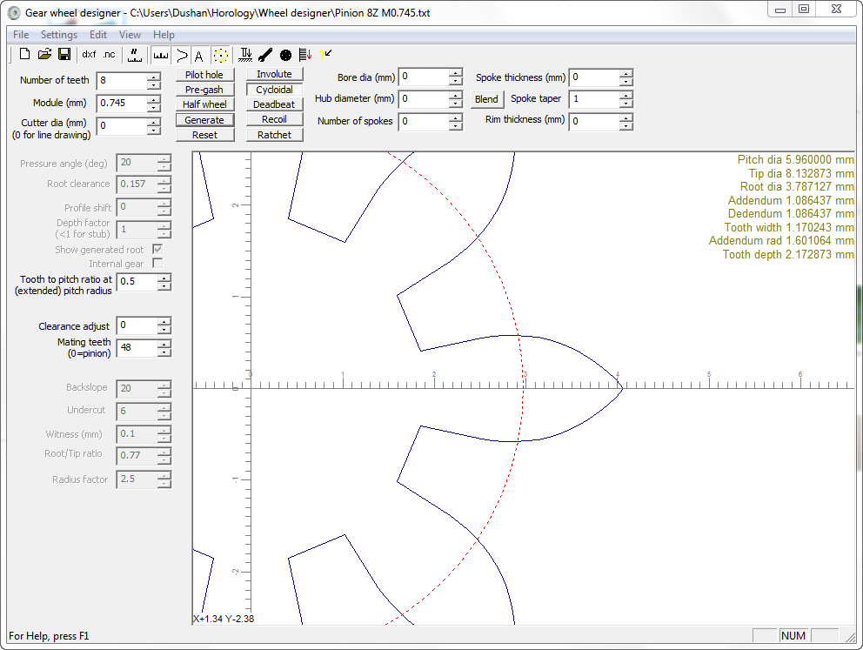
Task: Click the Module (mm) input field
Action: [121, 103]
